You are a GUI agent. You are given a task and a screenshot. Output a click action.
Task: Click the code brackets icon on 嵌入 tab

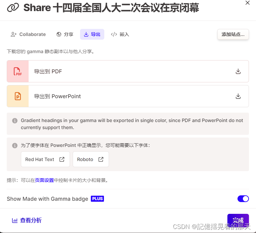tap(114, 34)
